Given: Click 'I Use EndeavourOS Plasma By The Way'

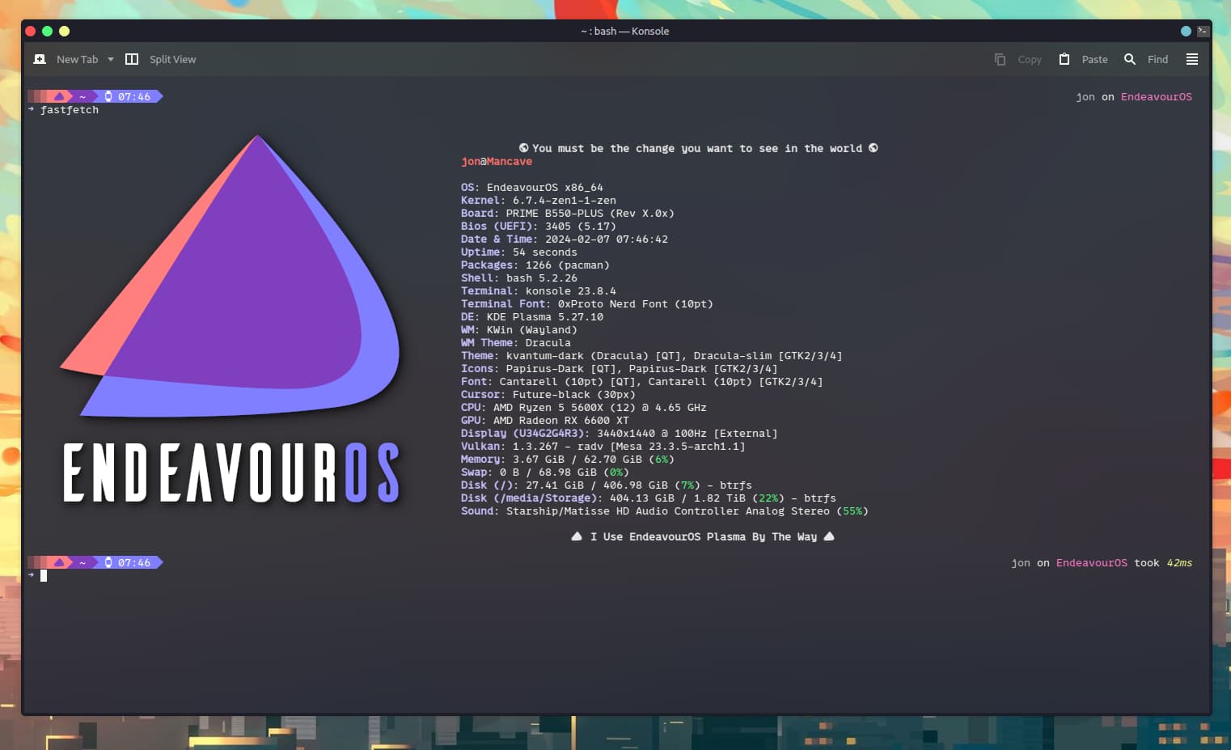Looking at the screenshot, I should pos(702,537).
